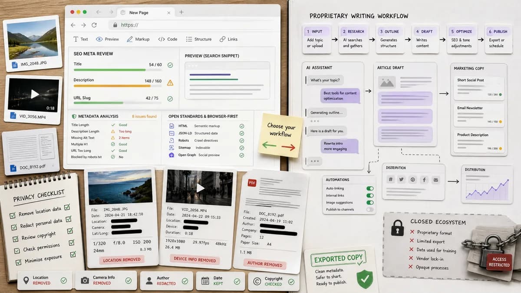
Task: Close the New Page browser tab
Action: coord(168,13)
